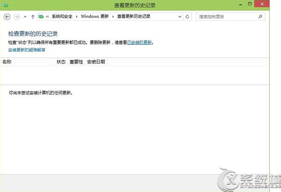
Task: Open the 安装更新的疑难解答 link
Action: [27, 50]
